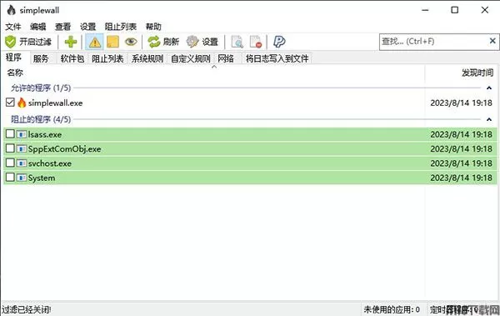Click the program icon beside System

[x=22, y=178]
